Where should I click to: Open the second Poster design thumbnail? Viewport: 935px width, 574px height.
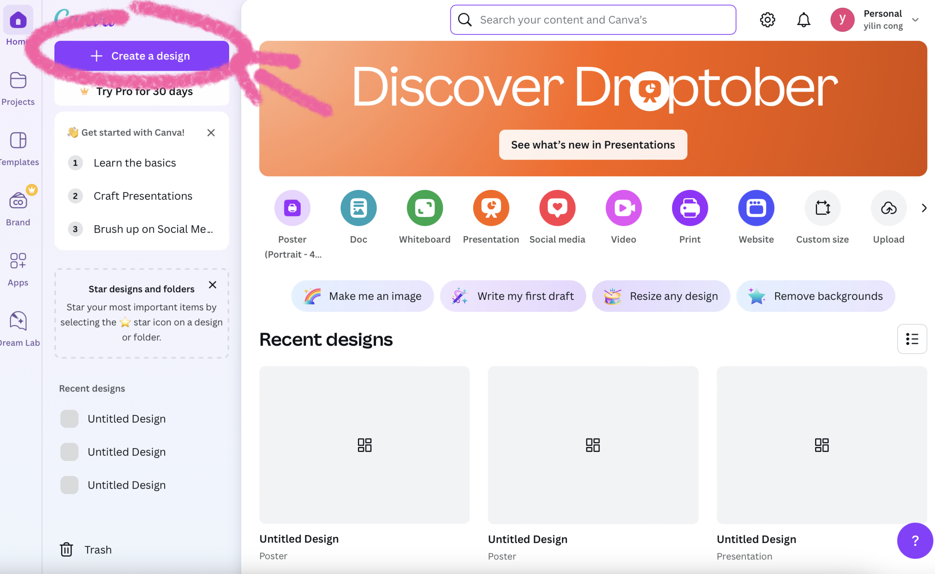(593, 445)
